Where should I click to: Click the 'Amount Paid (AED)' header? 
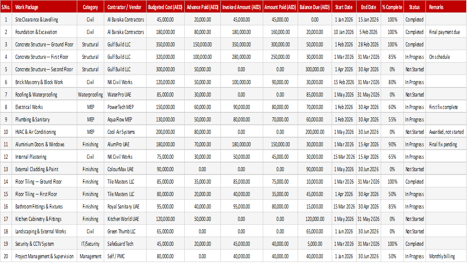pos(280,7)
